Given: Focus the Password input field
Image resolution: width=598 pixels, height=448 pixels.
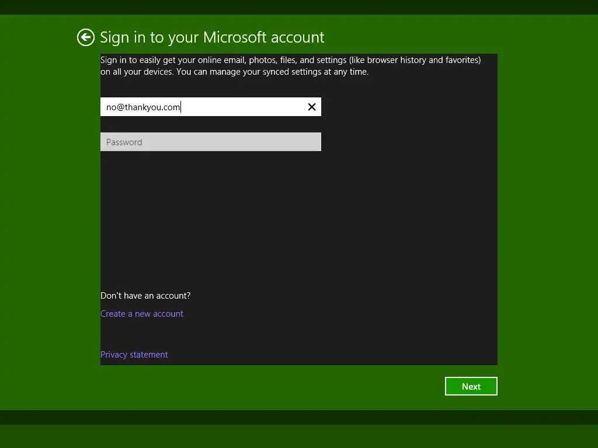Looking at the screenshot, I should 210,142.
